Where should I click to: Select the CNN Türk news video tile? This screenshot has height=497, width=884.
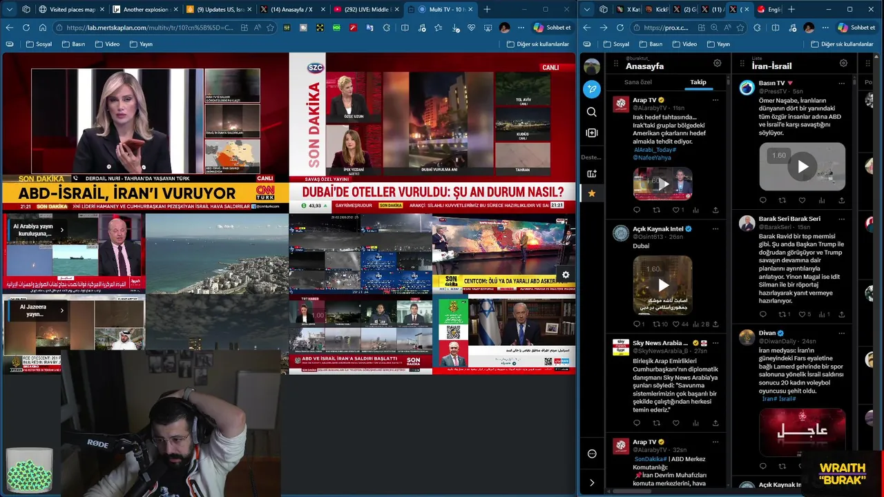point(145,131)
